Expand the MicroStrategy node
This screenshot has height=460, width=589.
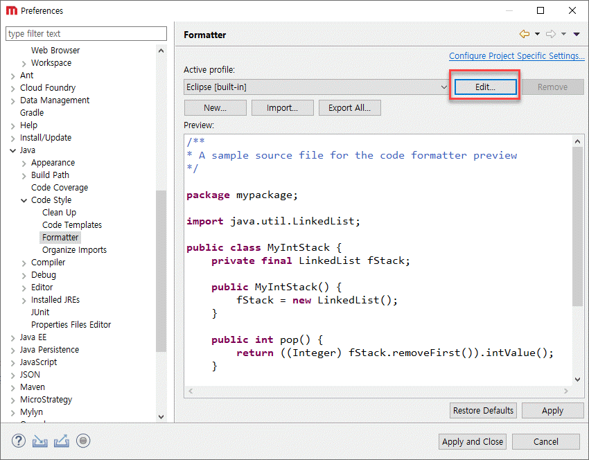(12, 400)
